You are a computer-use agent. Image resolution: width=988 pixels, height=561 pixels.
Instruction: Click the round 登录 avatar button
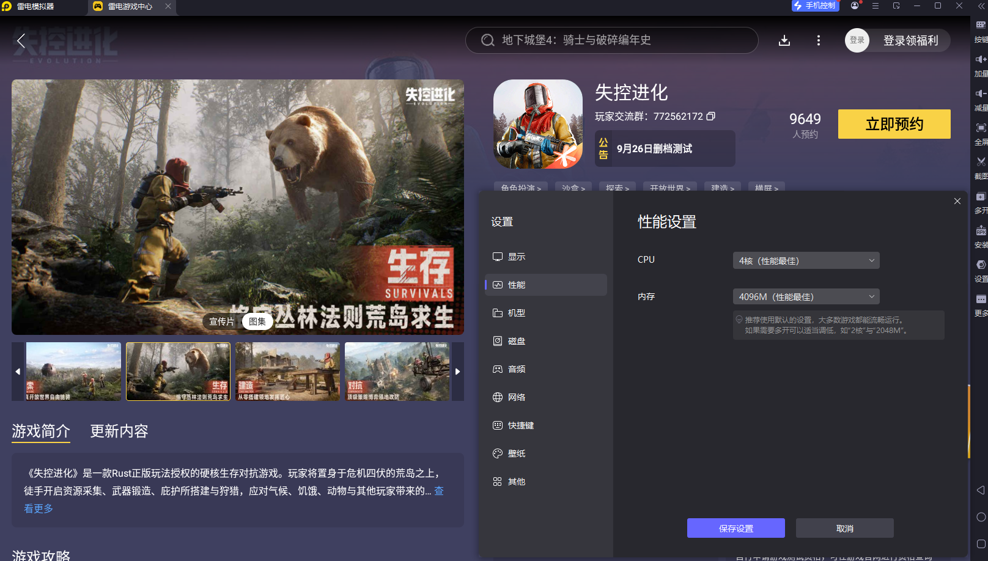(857, 40)
